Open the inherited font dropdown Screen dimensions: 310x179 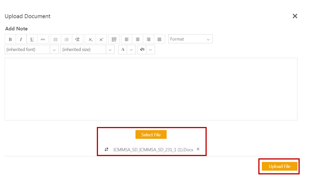tap(31, 50)
